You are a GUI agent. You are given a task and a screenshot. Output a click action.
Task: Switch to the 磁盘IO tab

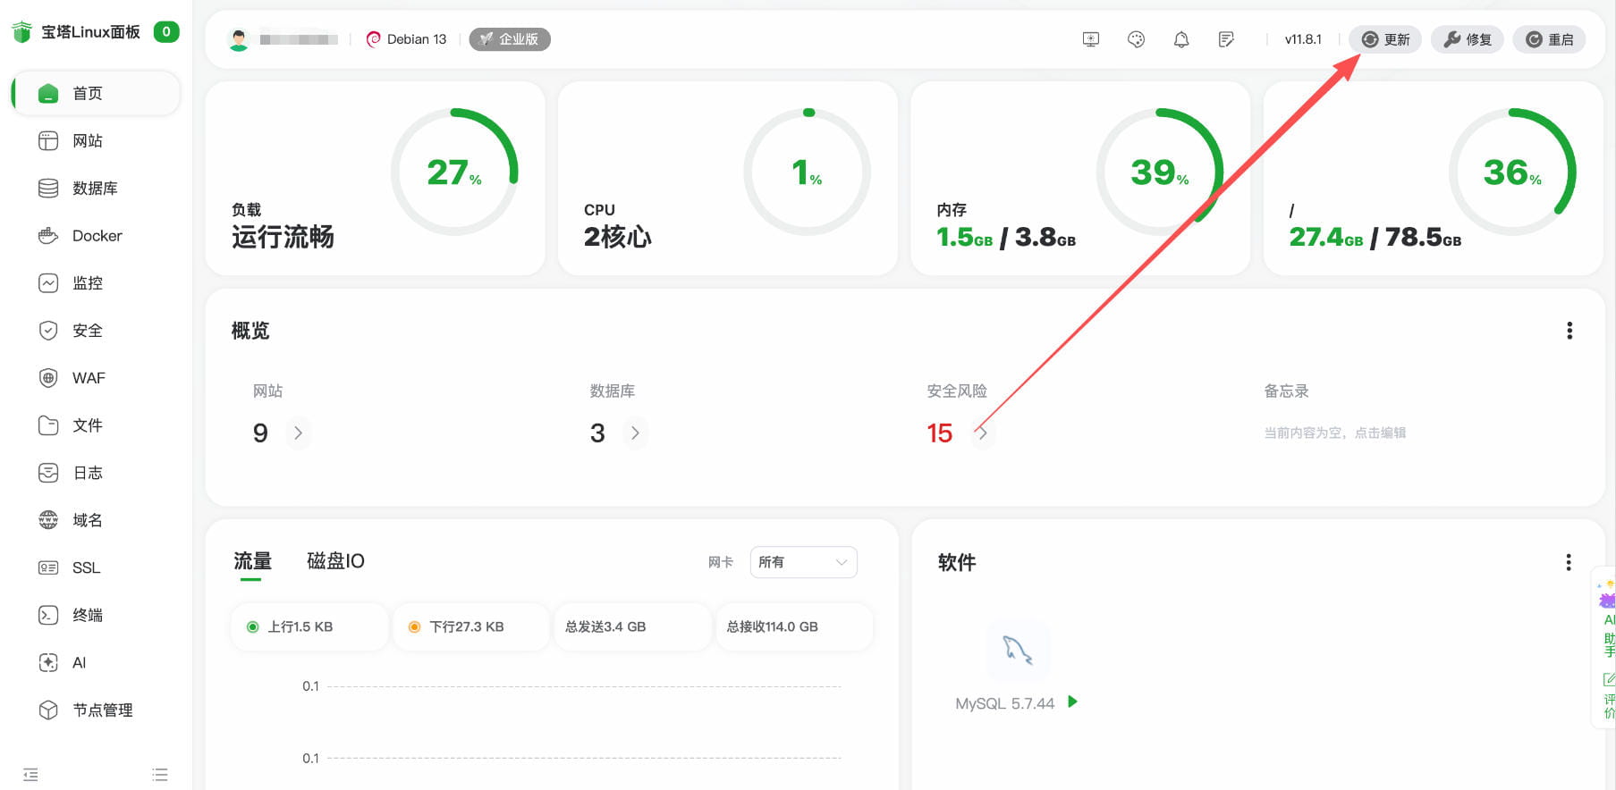[335, 561]
